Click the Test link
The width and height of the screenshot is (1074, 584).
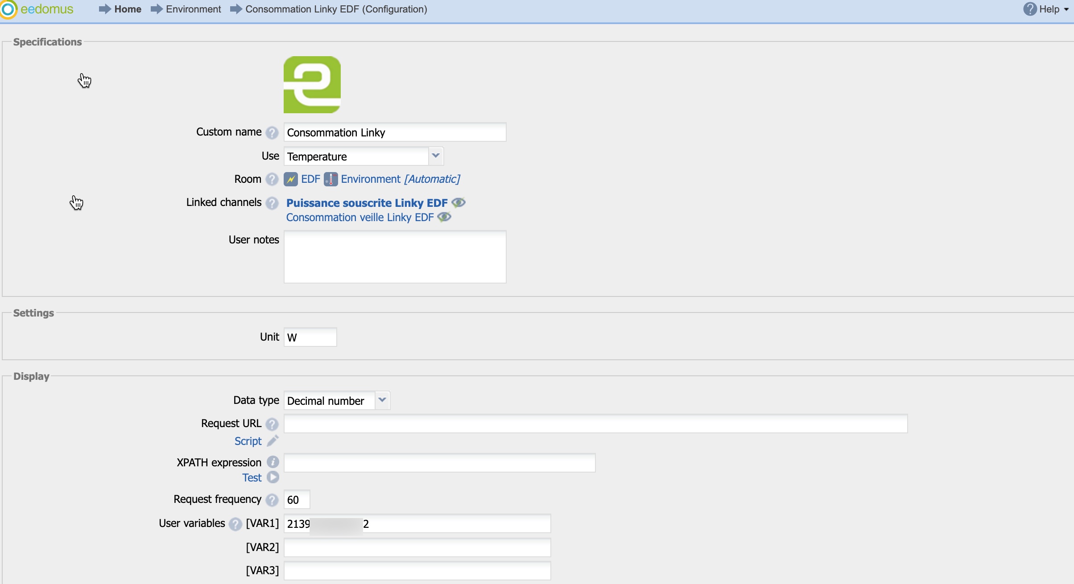[x=252, y=478]
